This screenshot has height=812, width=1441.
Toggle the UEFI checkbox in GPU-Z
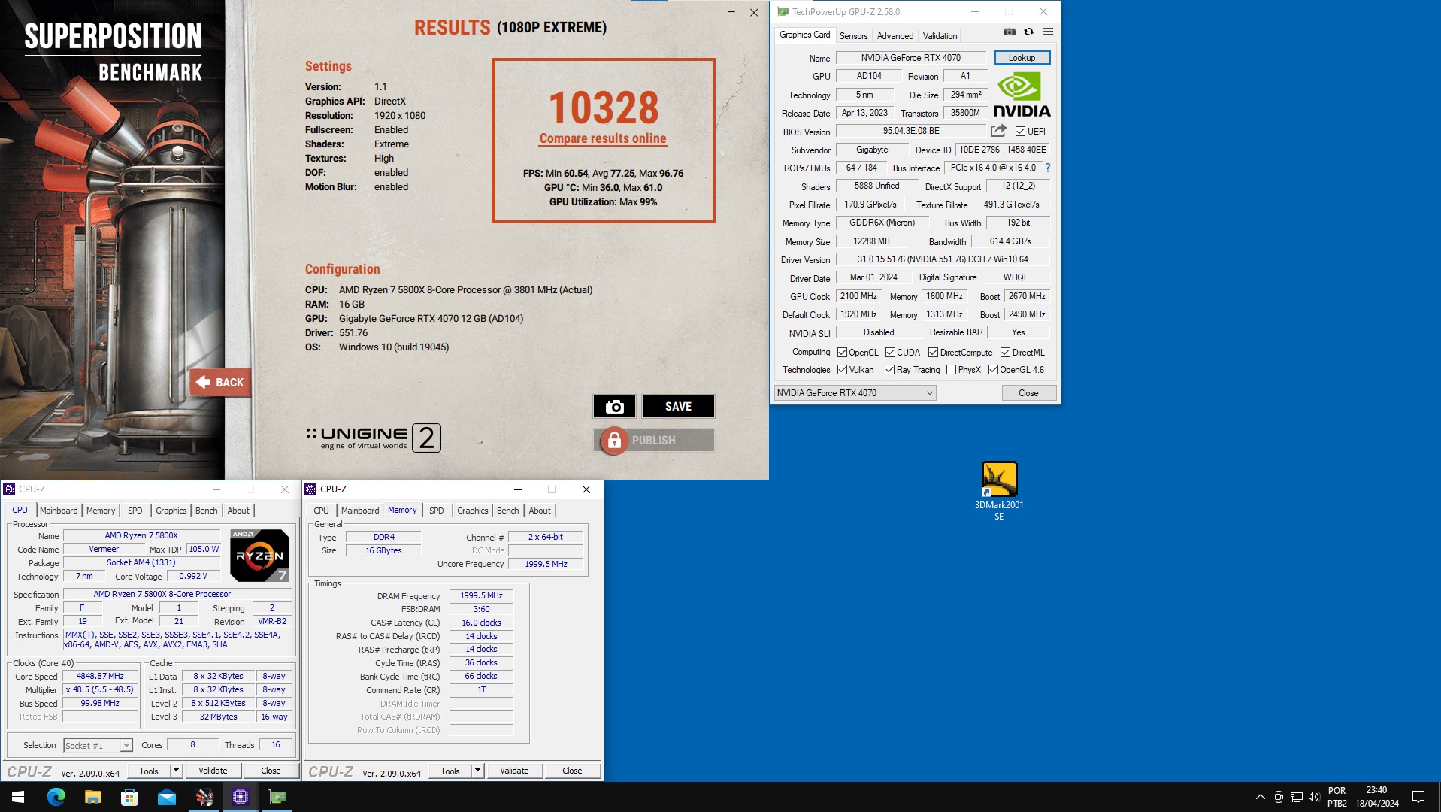click(x=1020, y=131)
